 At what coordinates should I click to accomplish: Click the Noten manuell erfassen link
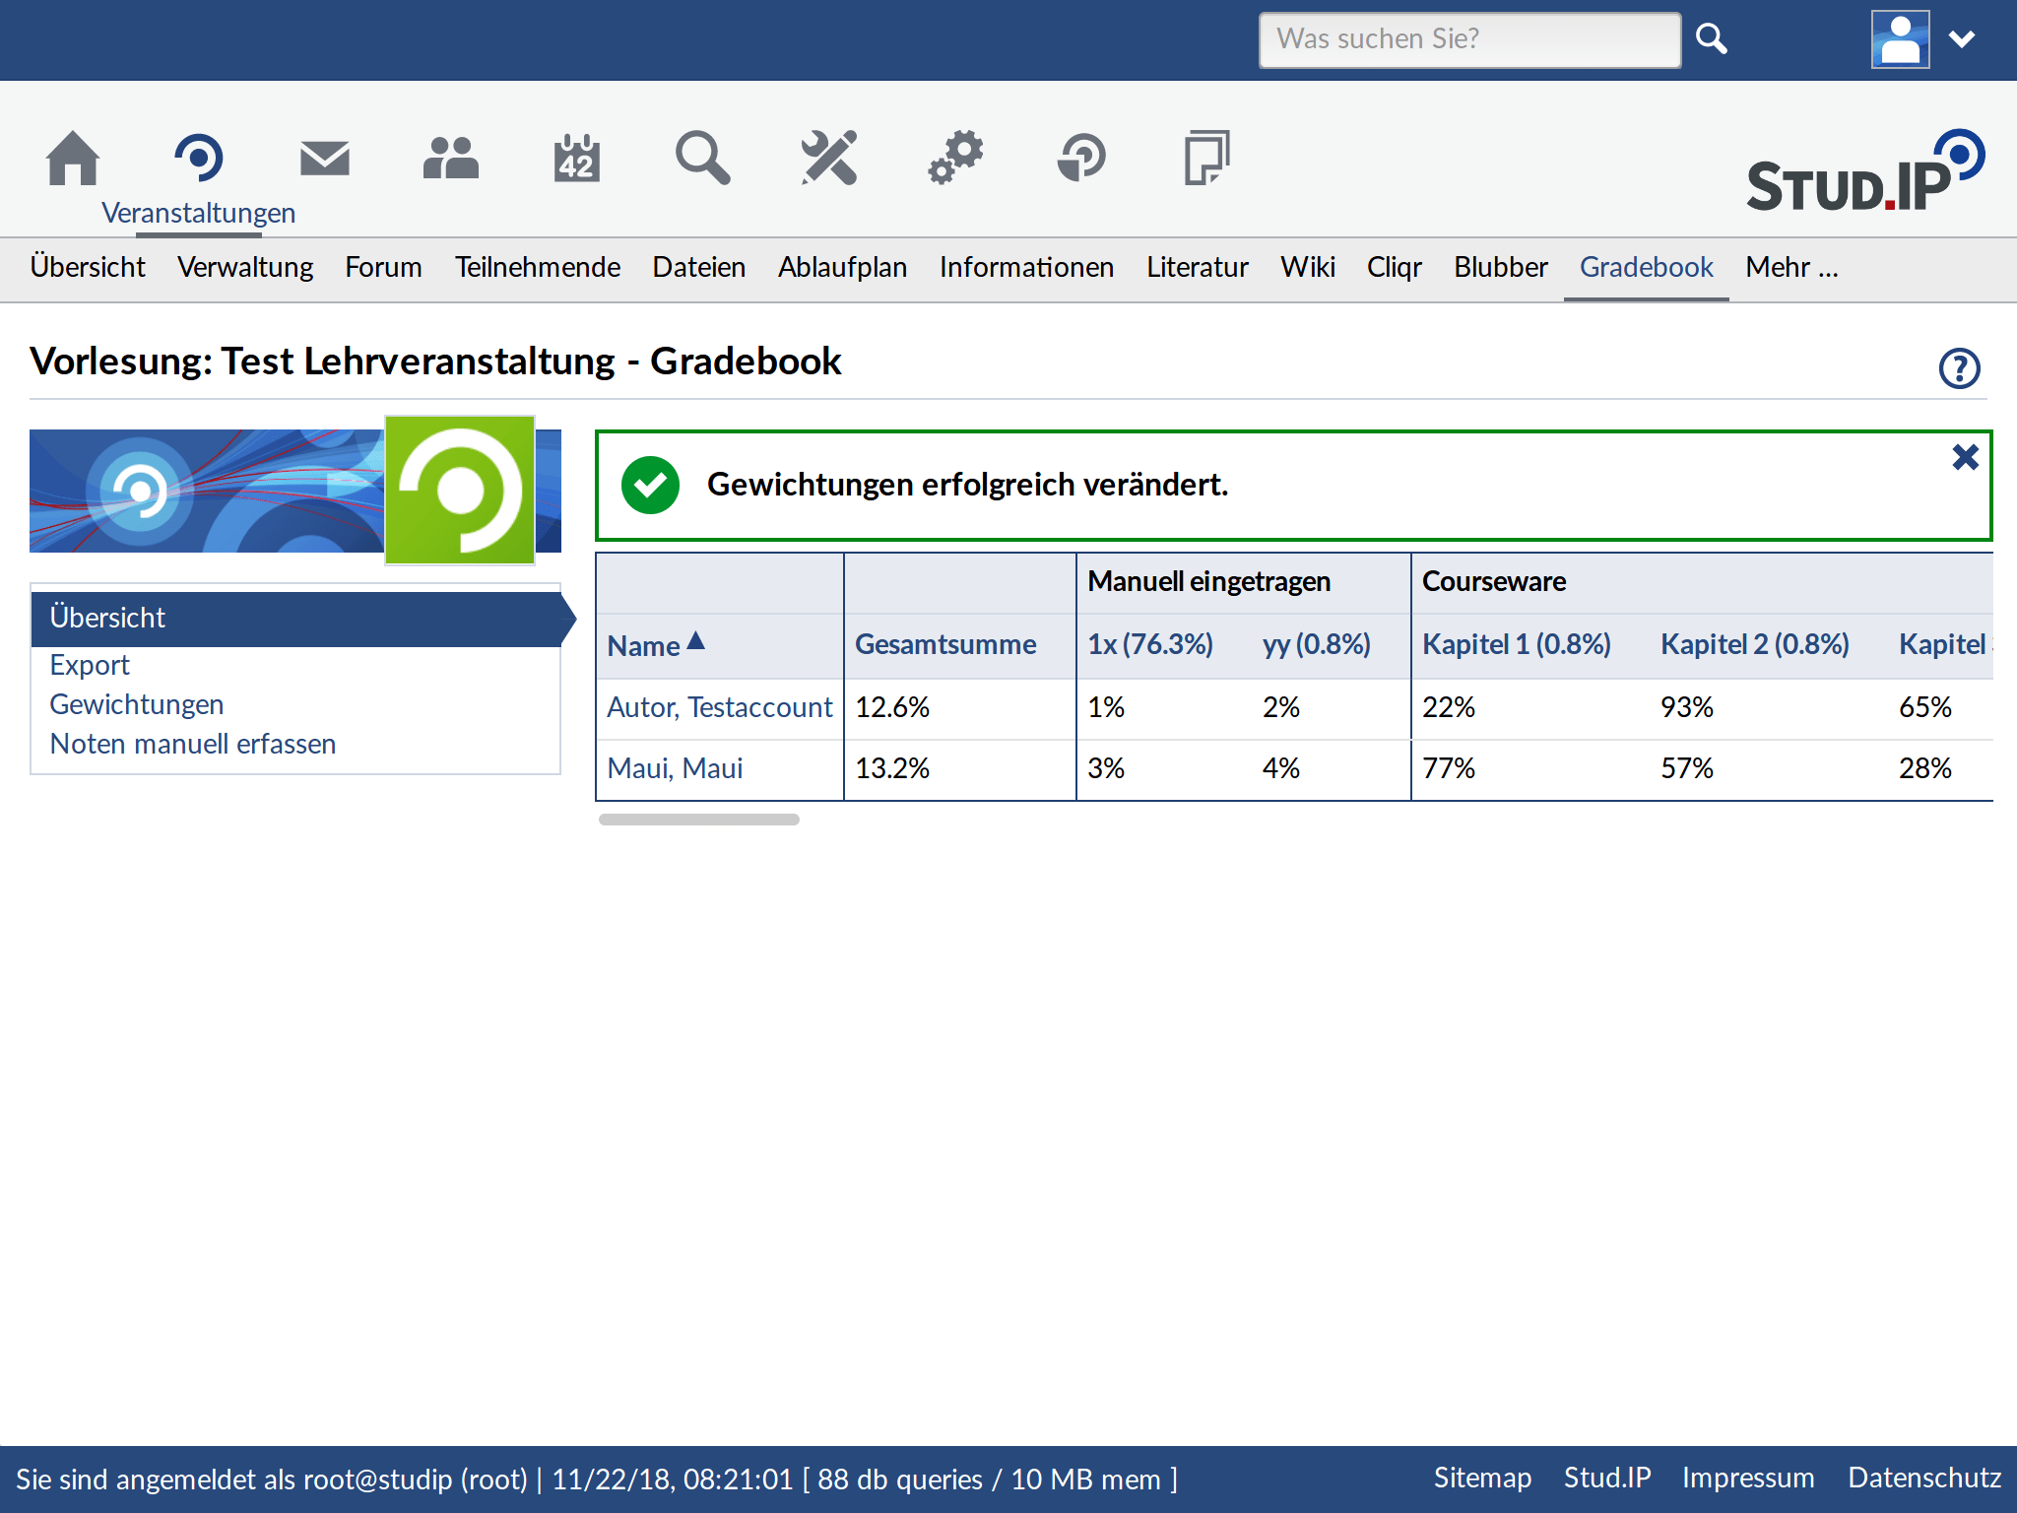click(193, 744)
